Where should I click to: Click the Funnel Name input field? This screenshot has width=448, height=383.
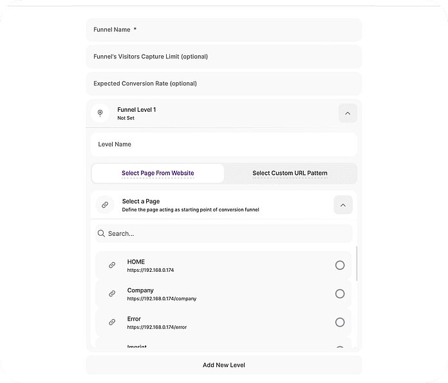224,30
